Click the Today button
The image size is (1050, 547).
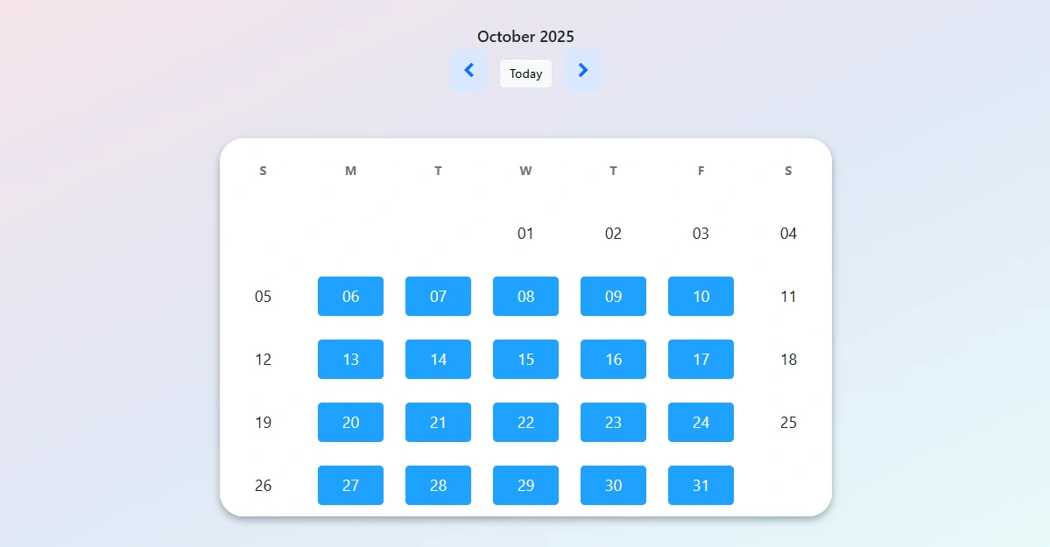click(525, 74)
